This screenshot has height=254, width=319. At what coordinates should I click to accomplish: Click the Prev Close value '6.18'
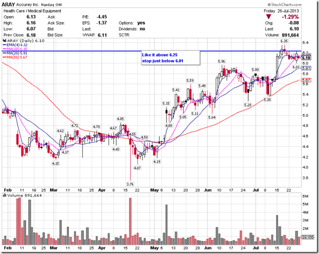[31, 35]
